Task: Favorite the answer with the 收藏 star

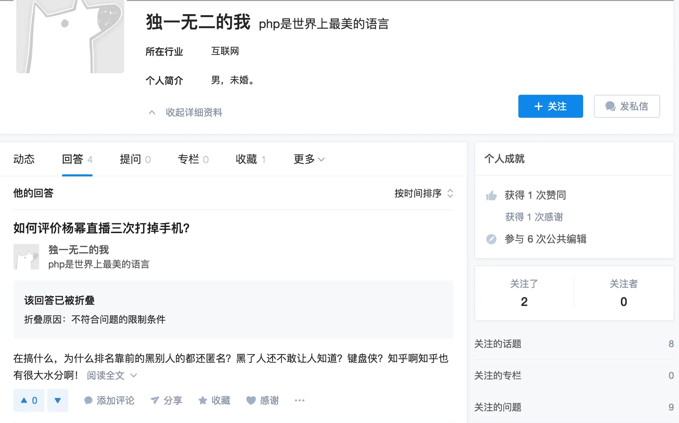Action: (203, 400)
